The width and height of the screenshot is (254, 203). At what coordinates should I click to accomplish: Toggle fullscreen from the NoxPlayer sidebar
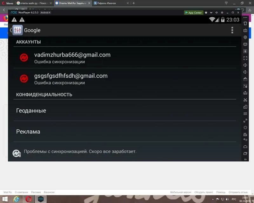(245, 58)
